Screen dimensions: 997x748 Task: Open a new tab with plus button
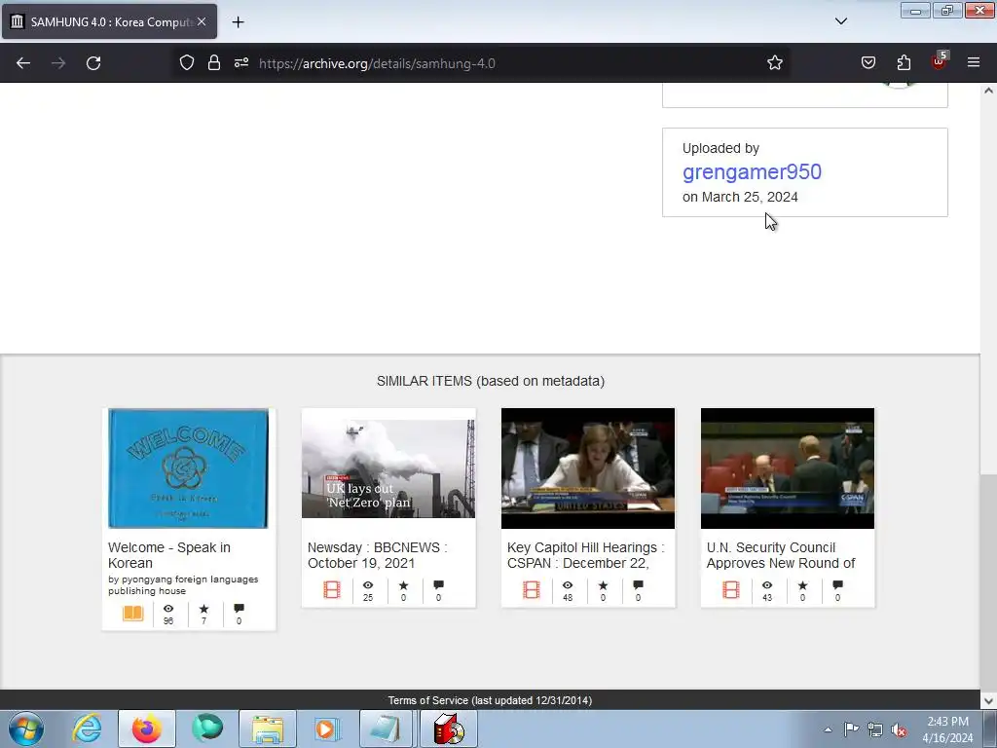click(x=238, y=22)
